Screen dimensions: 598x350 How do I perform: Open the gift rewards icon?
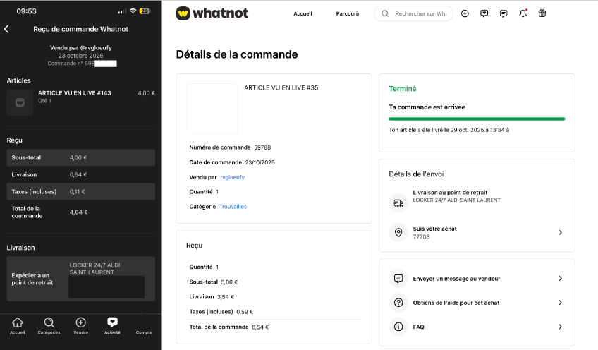(x=542, y=13)
